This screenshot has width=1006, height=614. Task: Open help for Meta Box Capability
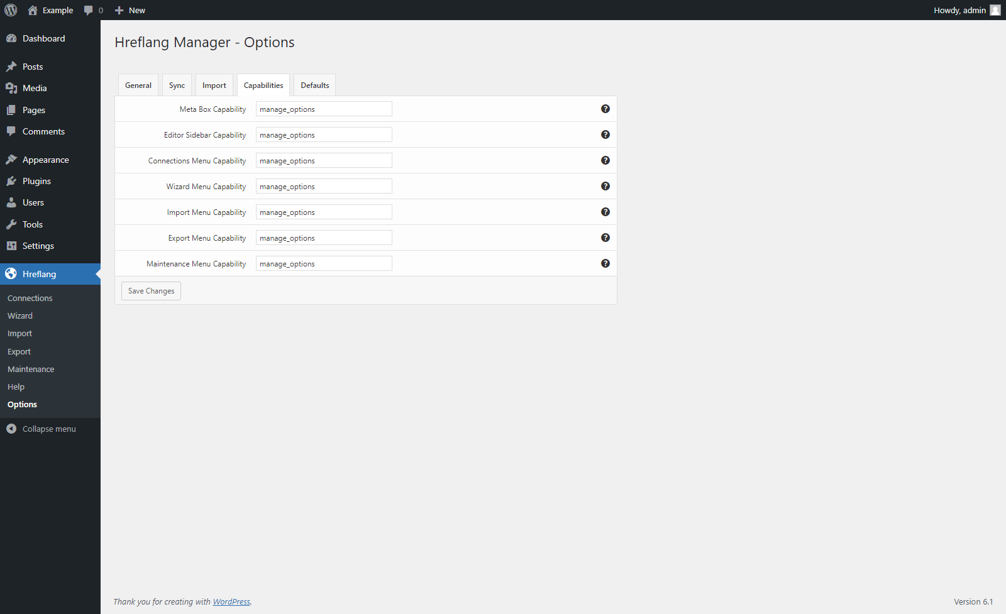[605, 109]
